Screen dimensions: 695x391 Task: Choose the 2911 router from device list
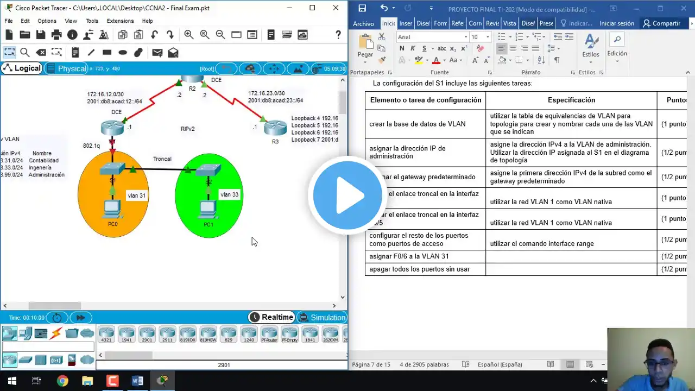point(167,335)
